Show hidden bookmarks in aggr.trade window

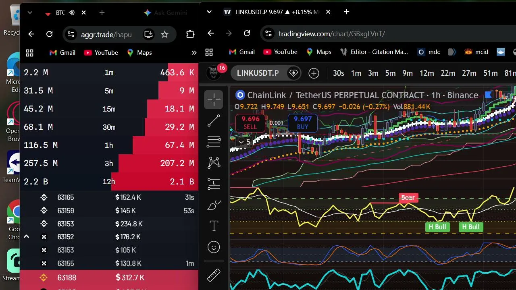point(194,53)
